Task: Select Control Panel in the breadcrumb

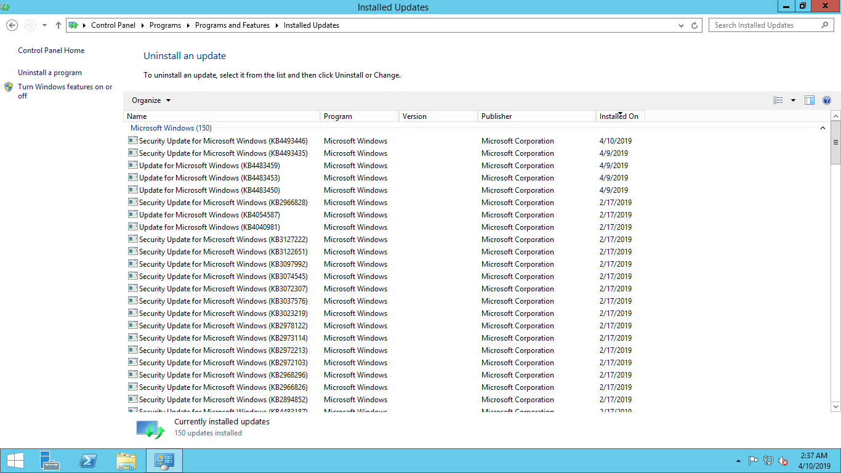Action: (x=115, y=25)
